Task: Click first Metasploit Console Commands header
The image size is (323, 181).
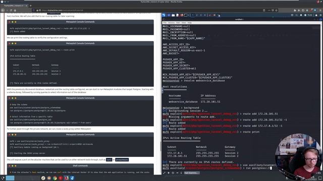Action: pyautogui.click(x=80, y=22)
